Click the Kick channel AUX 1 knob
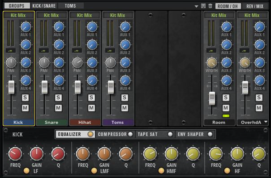The height and width of the screenshot is (178, 271). pos(26,27)
